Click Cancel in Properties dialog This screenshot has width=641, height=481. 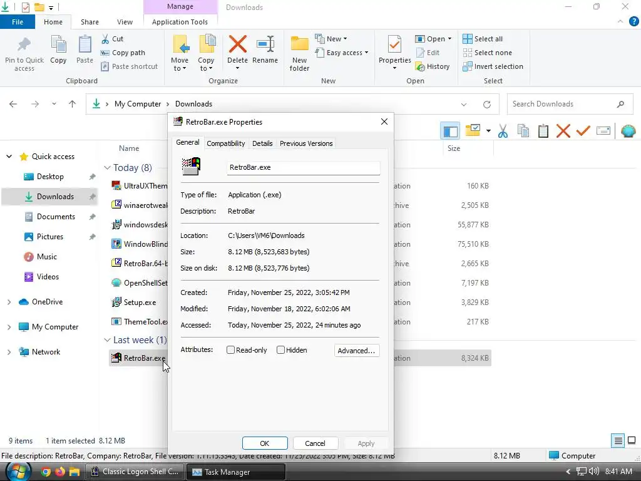pos(315,443)
